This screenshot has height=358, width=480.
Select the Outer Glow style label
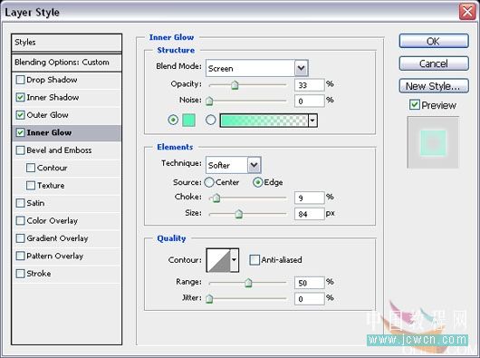pyautogui.click(x=47, y=115)
